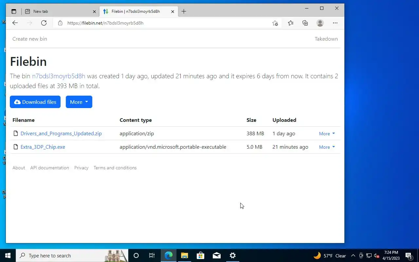Click the network tray icon
Image resolution: width=419 pixels, height=262 pixels.
369,256
